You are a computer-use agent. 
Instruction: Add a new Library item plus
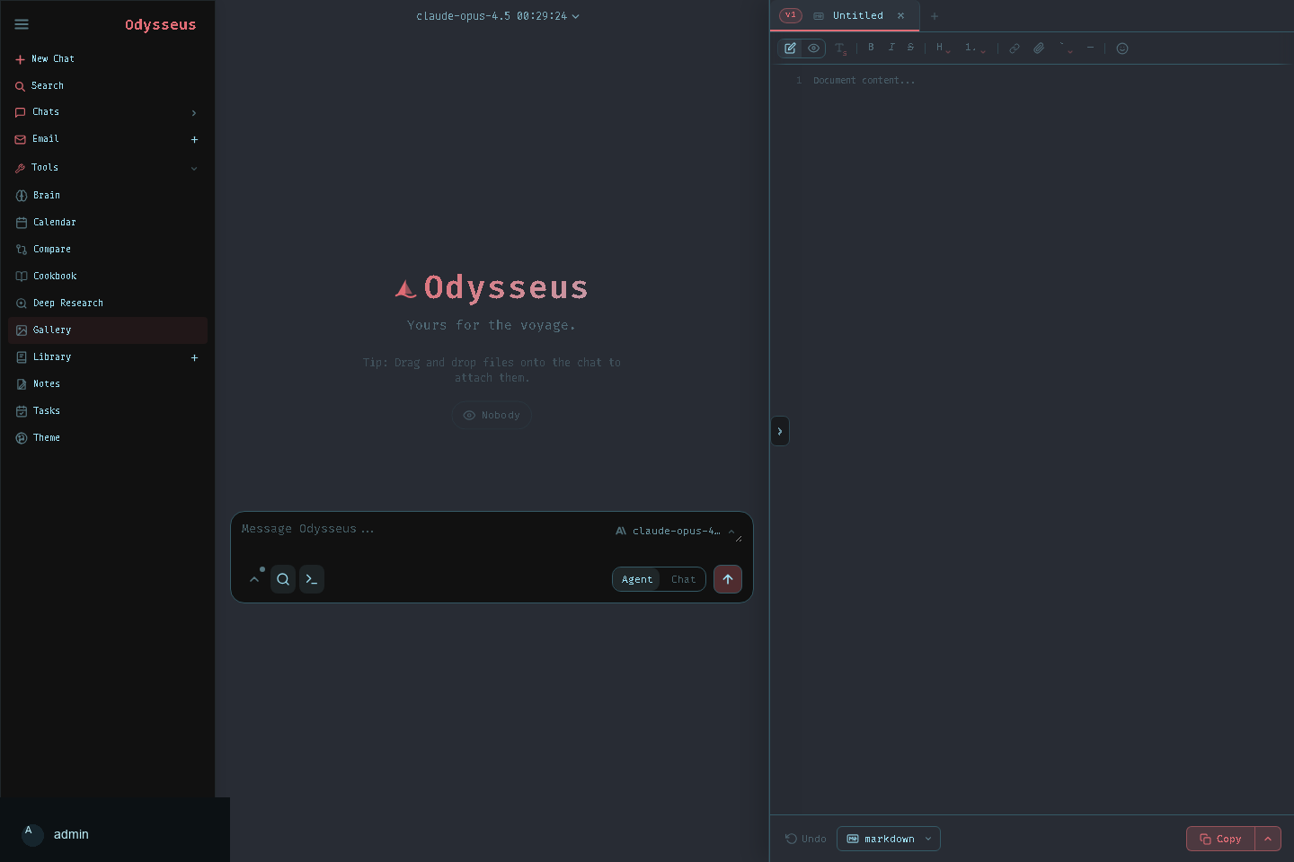tap(194, 357)
